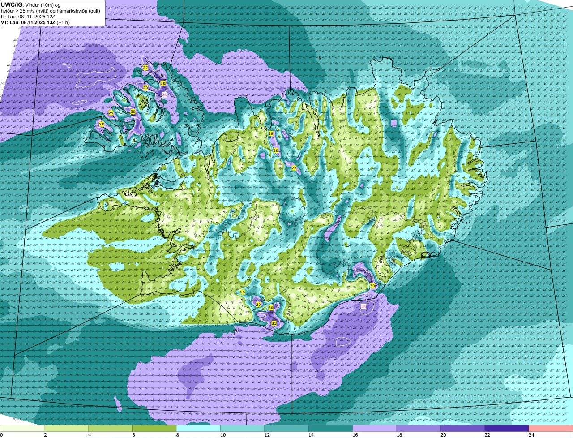
Task: Select the 2–4 m/s light yellow-green legend swatch
Action: [x=66, y=429]
